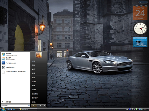Add a gadget with sidebar plus button

pos(140,2)
